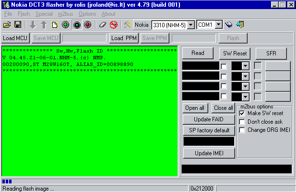Click the green circular target icon

(x=66, y=25)
